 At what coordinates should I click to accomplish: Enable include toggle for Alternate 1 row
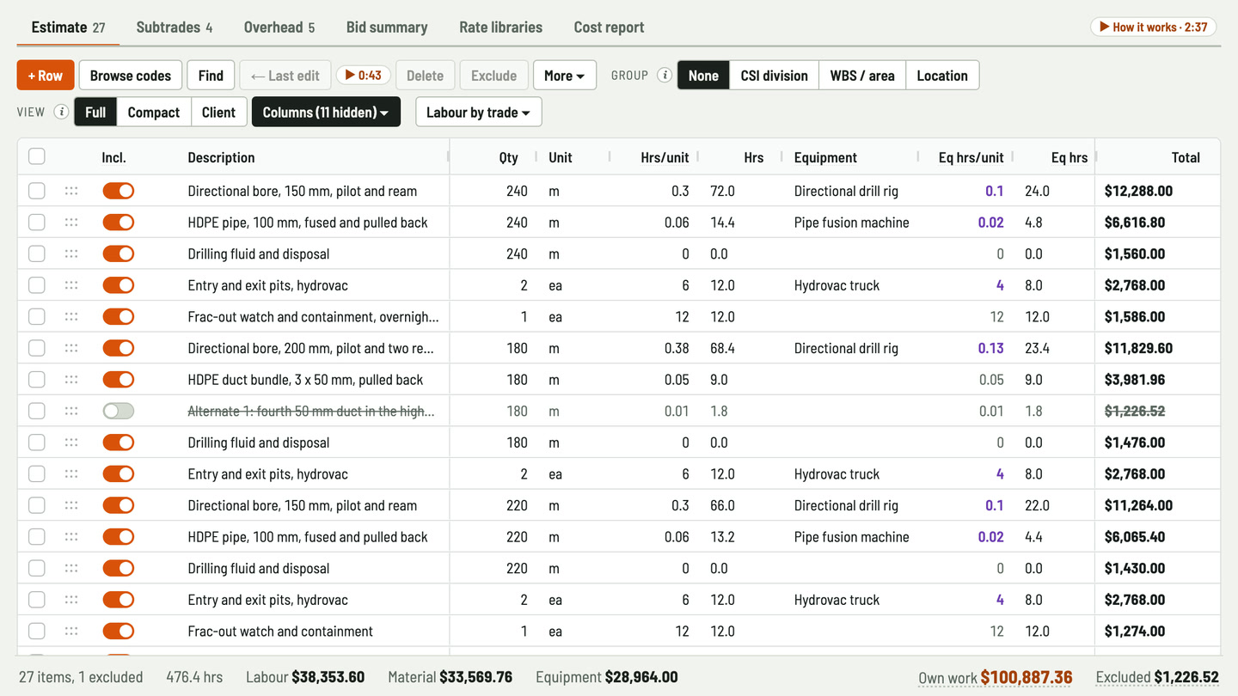tap(119, 411)
